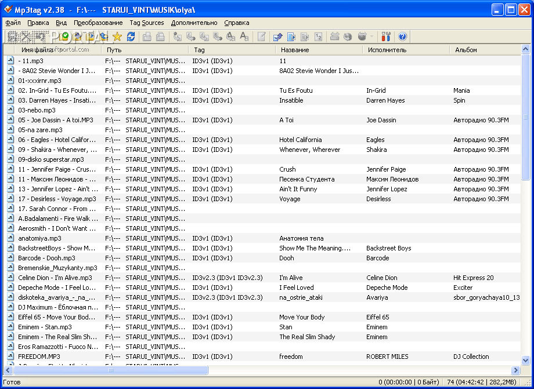Image resolution: width=534 pixels, height=389 pixels.
Task: Click the 'Celine Dion' artist cell
Action: (x=382, y=278)
